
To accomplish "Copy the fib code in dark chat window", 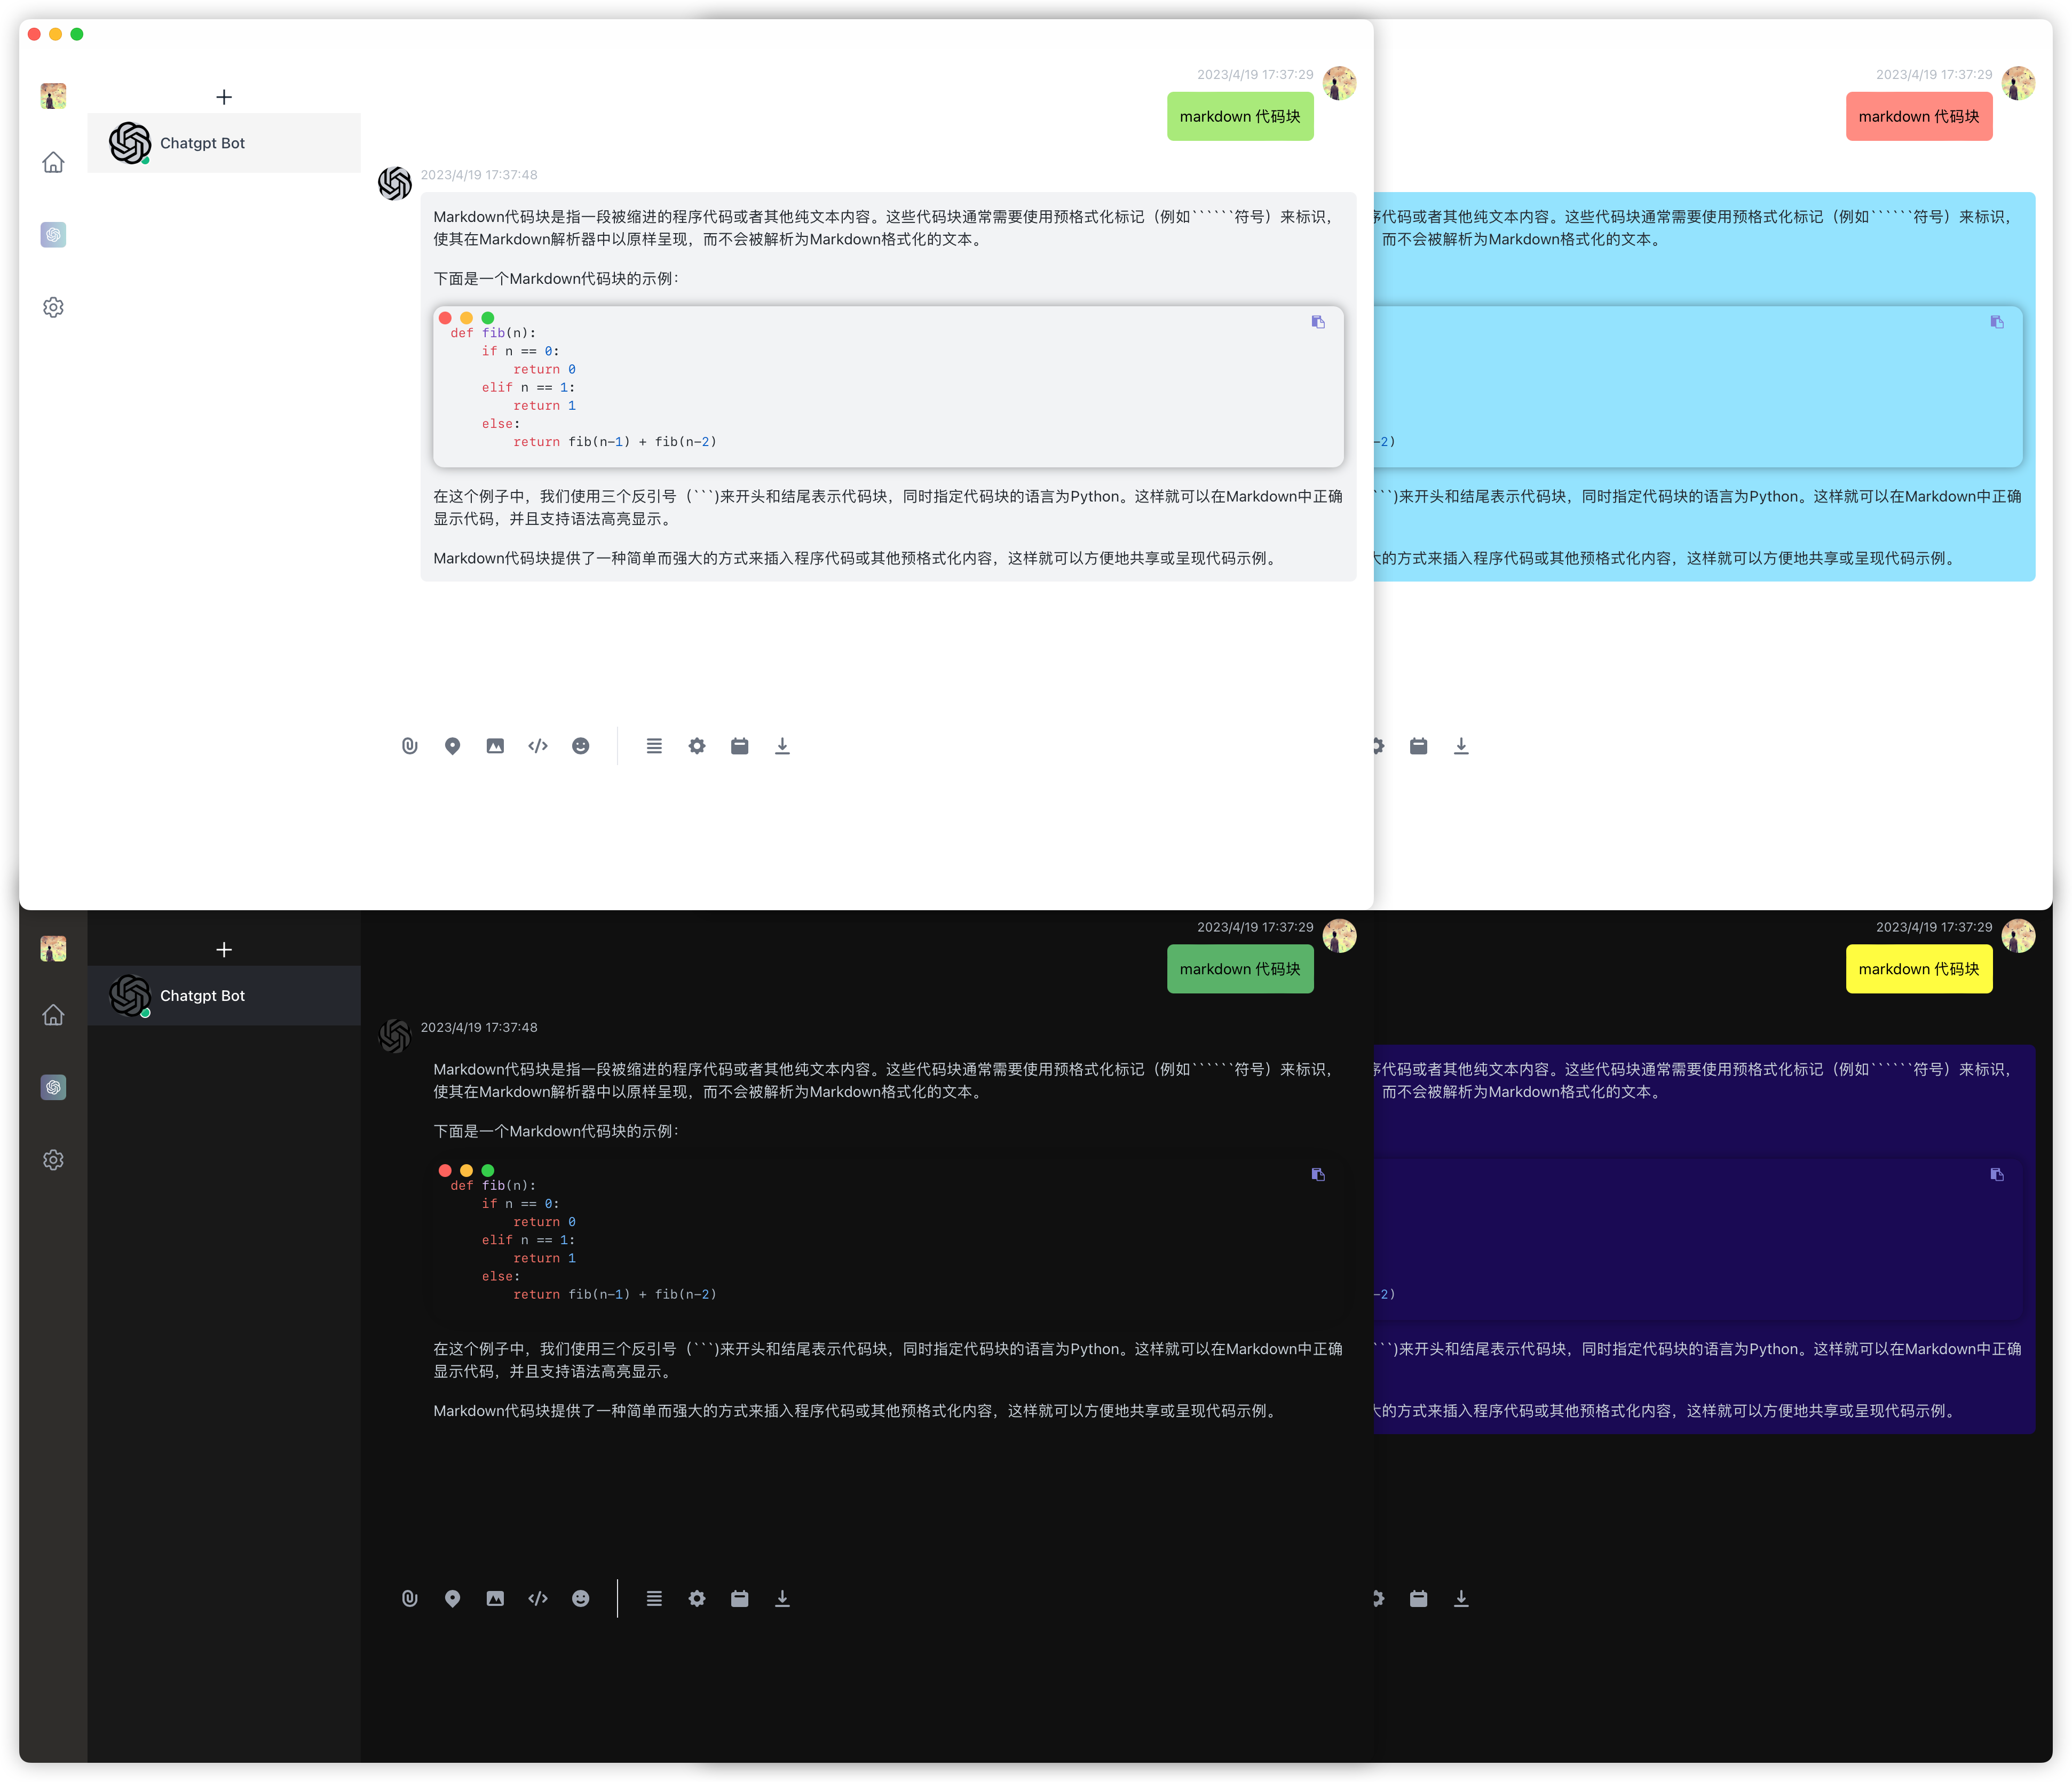I will tap(1318, 1174).
